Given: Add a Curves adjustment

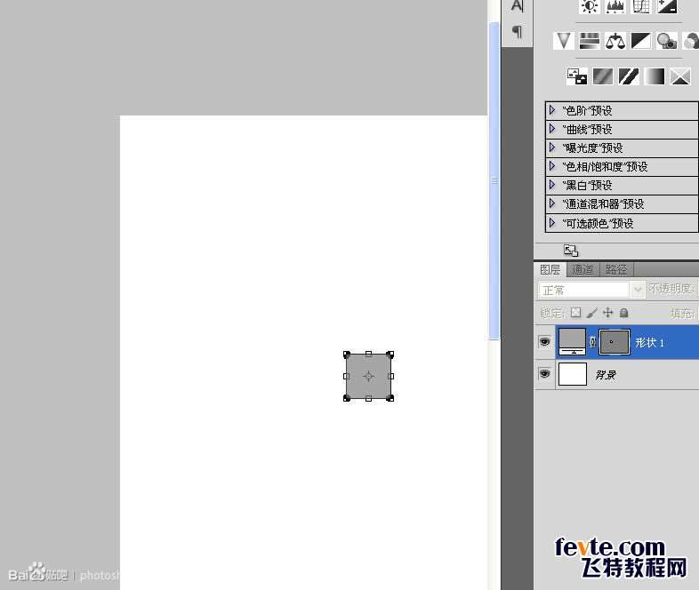Looking at the screenshot, I should (x=640, y=6).
